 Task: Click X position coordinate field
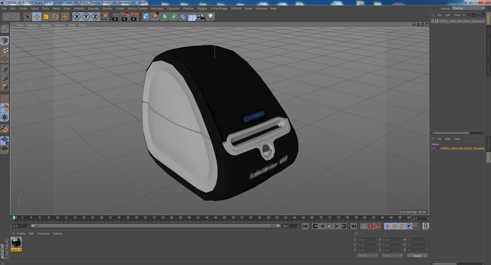pos(368,240)
